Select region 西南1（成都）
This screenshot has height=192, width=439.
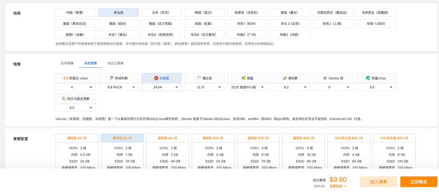coord(76,35)
